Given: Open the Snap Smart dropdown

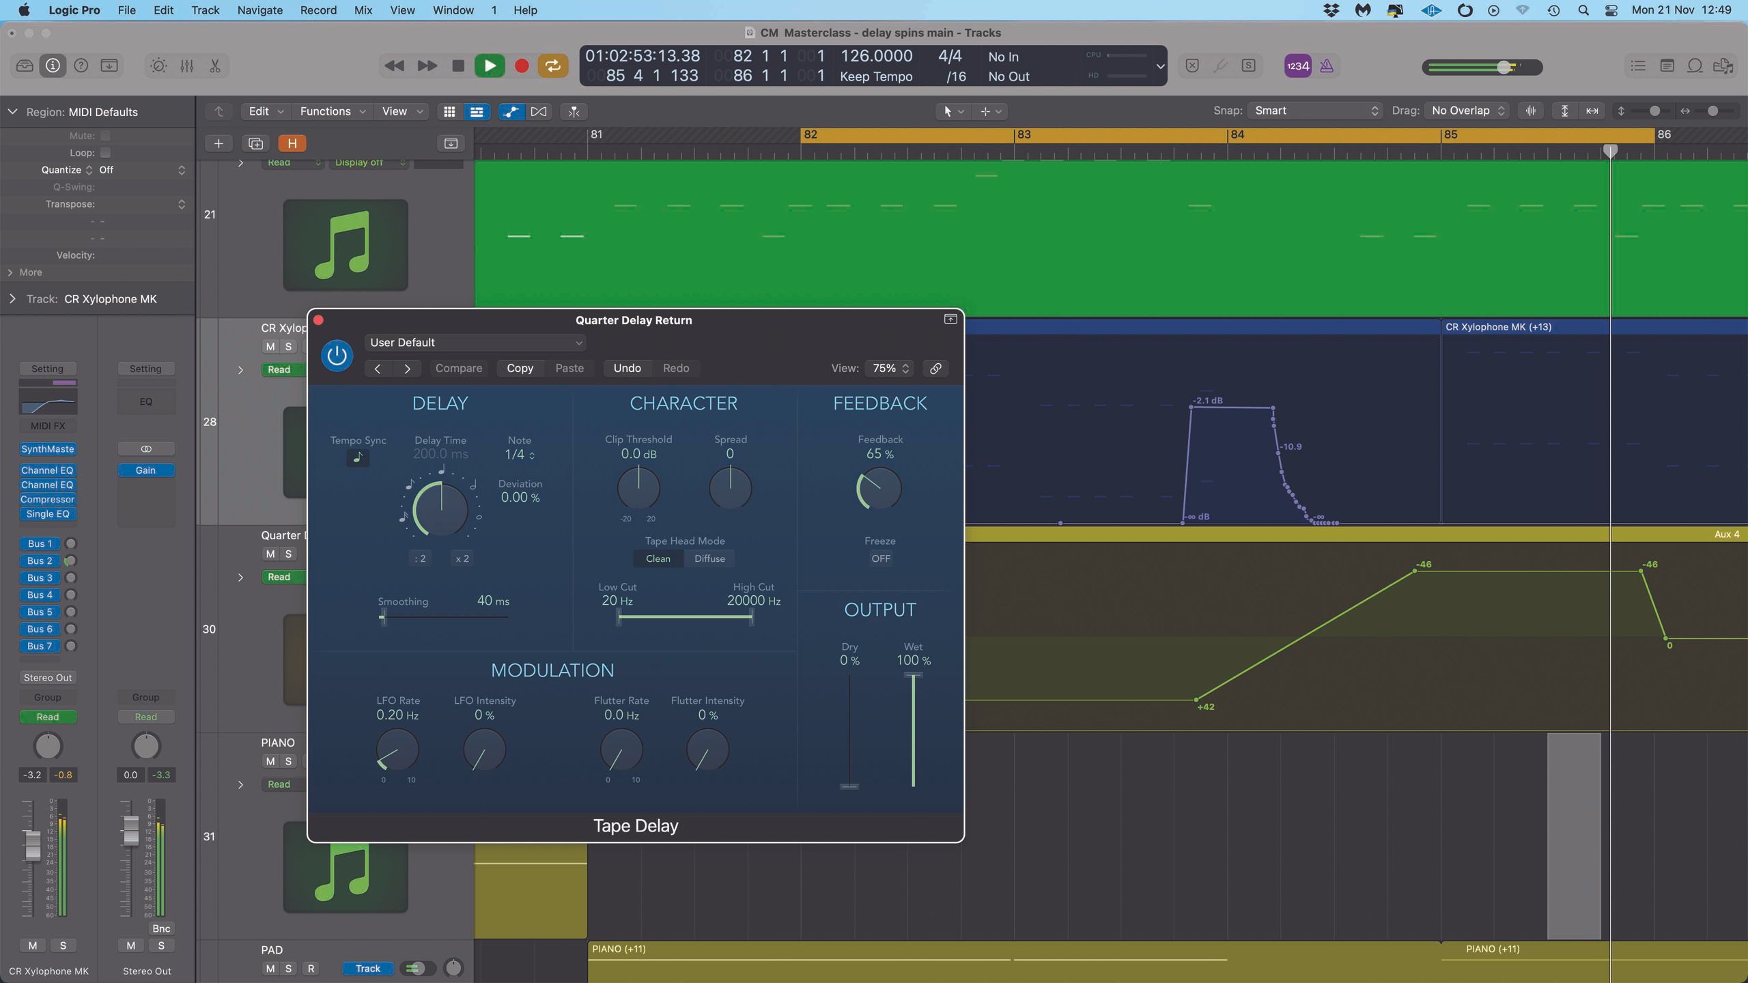Looking at the screenshot, I should point(1315,111).
